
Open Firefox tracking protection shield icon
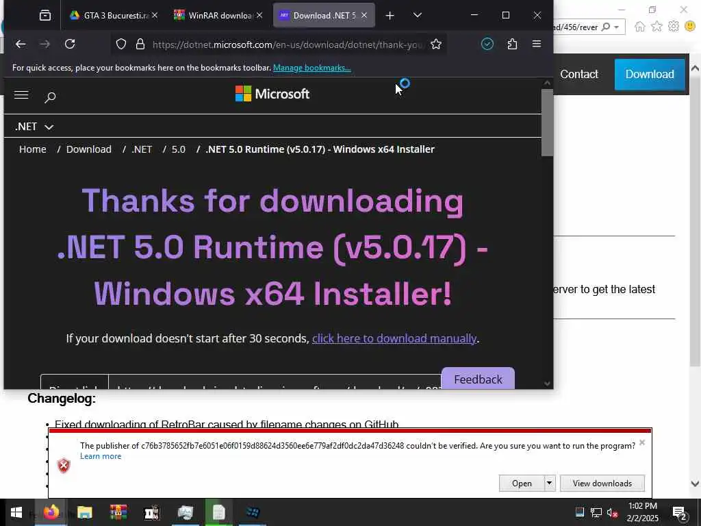pos(121,44)
